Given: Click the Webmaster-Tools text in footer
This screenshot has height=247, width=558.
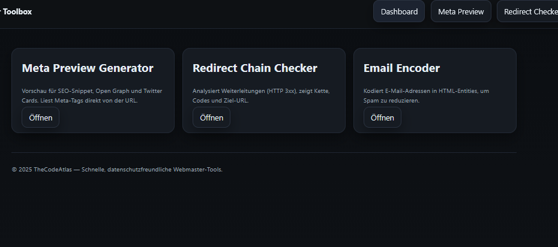Looking at the screenshot, I should tap(198, 170).
